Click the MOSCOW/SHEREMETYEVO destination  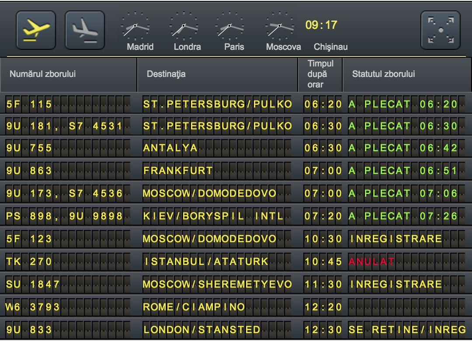click(x=217, y=284)
